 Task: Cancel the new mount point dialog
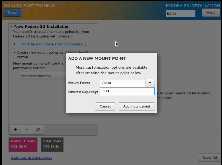(105, 106)
